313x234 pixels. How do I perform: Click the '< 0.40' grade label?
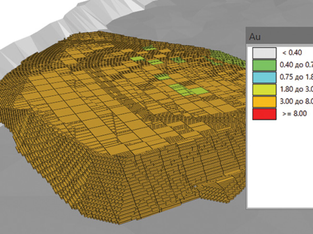pyautogui.click(x=292, y=53)
